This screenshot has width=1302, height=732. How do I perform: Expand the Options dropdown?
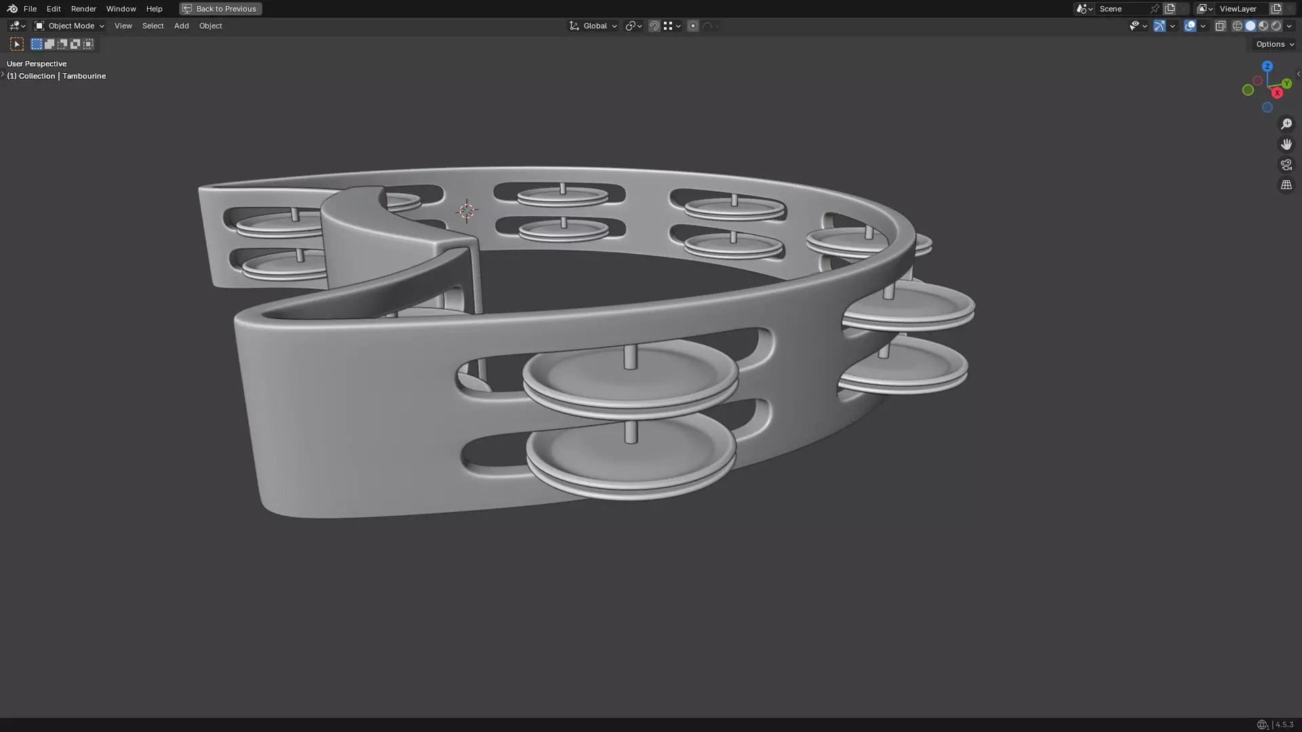(x=1274, y=44)
